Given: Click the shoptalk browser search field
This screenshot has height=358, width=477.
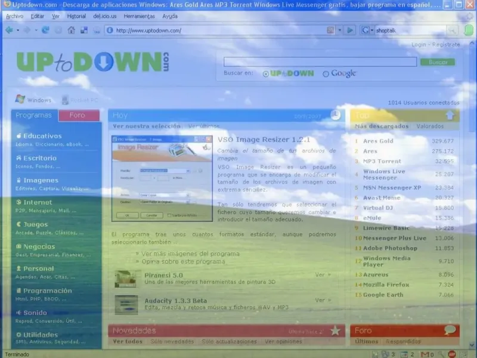Looking at the screenshot, I should click(410, 30).
